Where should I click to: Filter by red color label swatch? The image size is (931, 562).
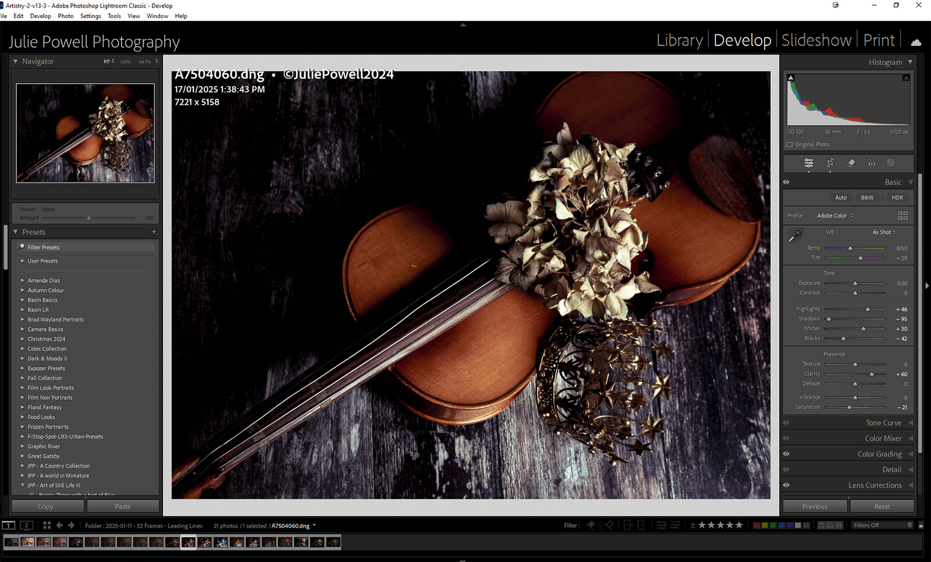tap(756, 525)
